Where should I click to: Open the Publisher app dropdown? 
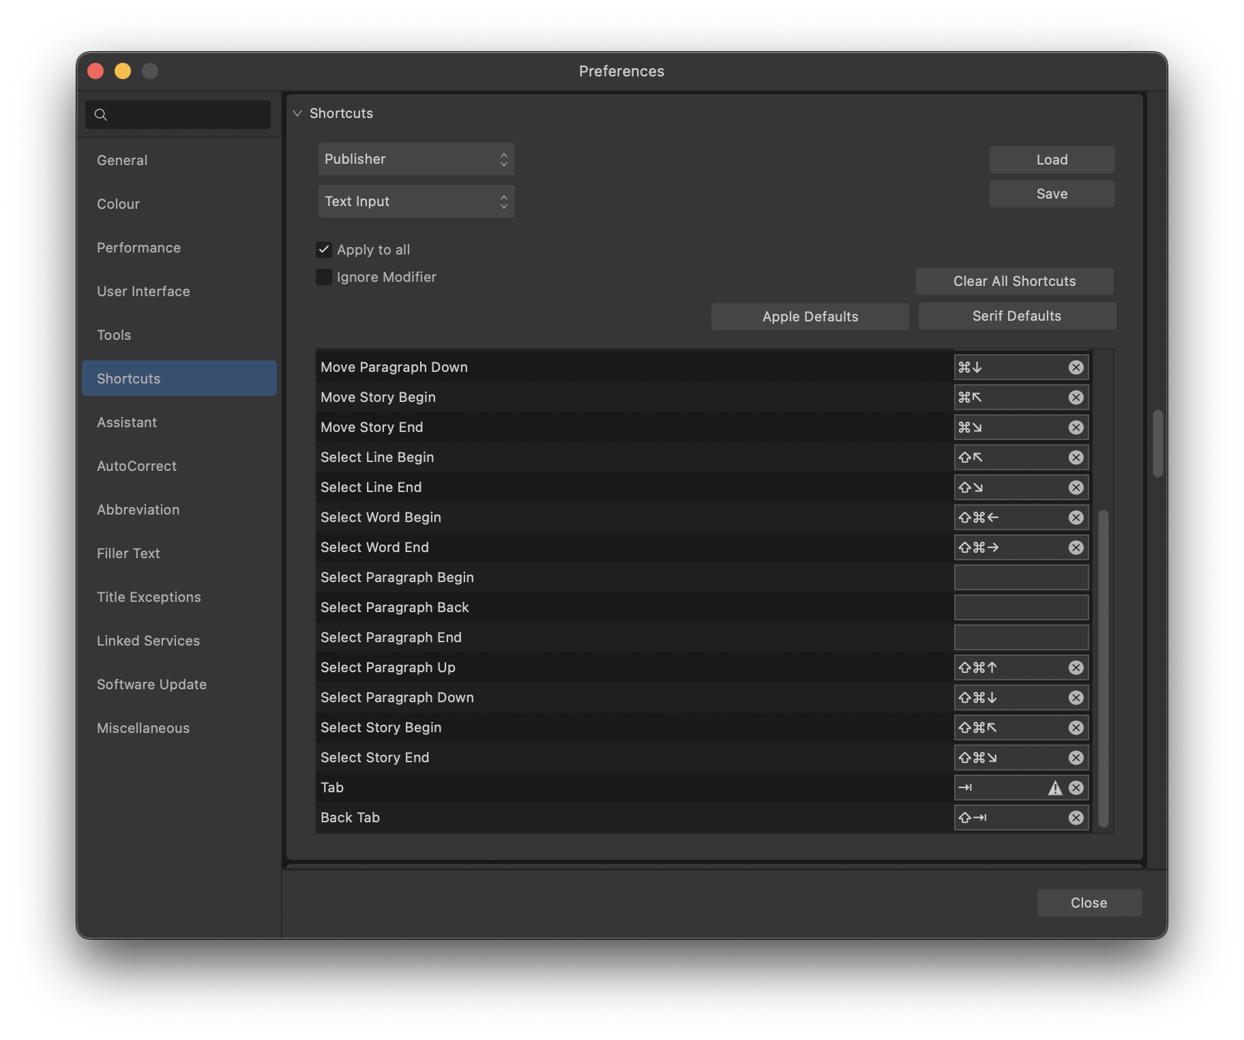click(416, 158)
